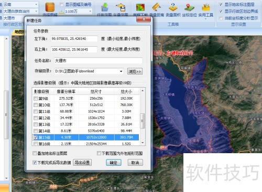Viewport: 262px width, 192px height.
Task: Open the 高程下载 elevation icon
Action: click(x=140, y=7)
